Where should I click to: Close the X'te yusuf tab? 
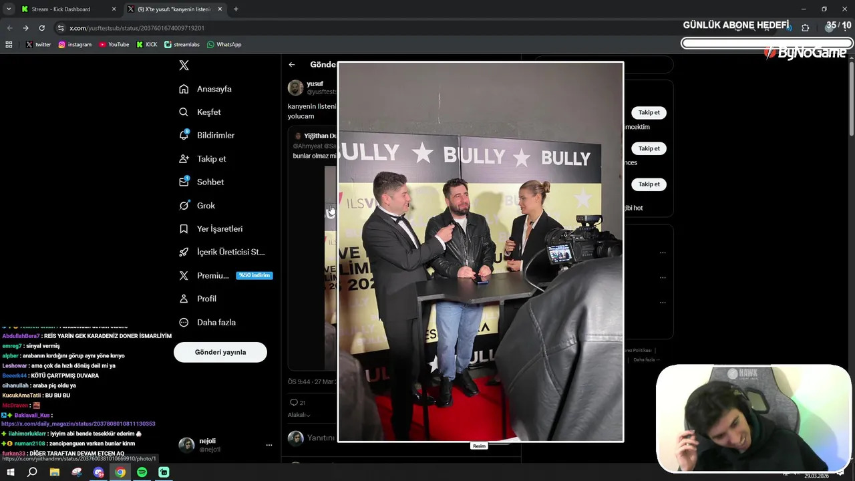point(221,9)
